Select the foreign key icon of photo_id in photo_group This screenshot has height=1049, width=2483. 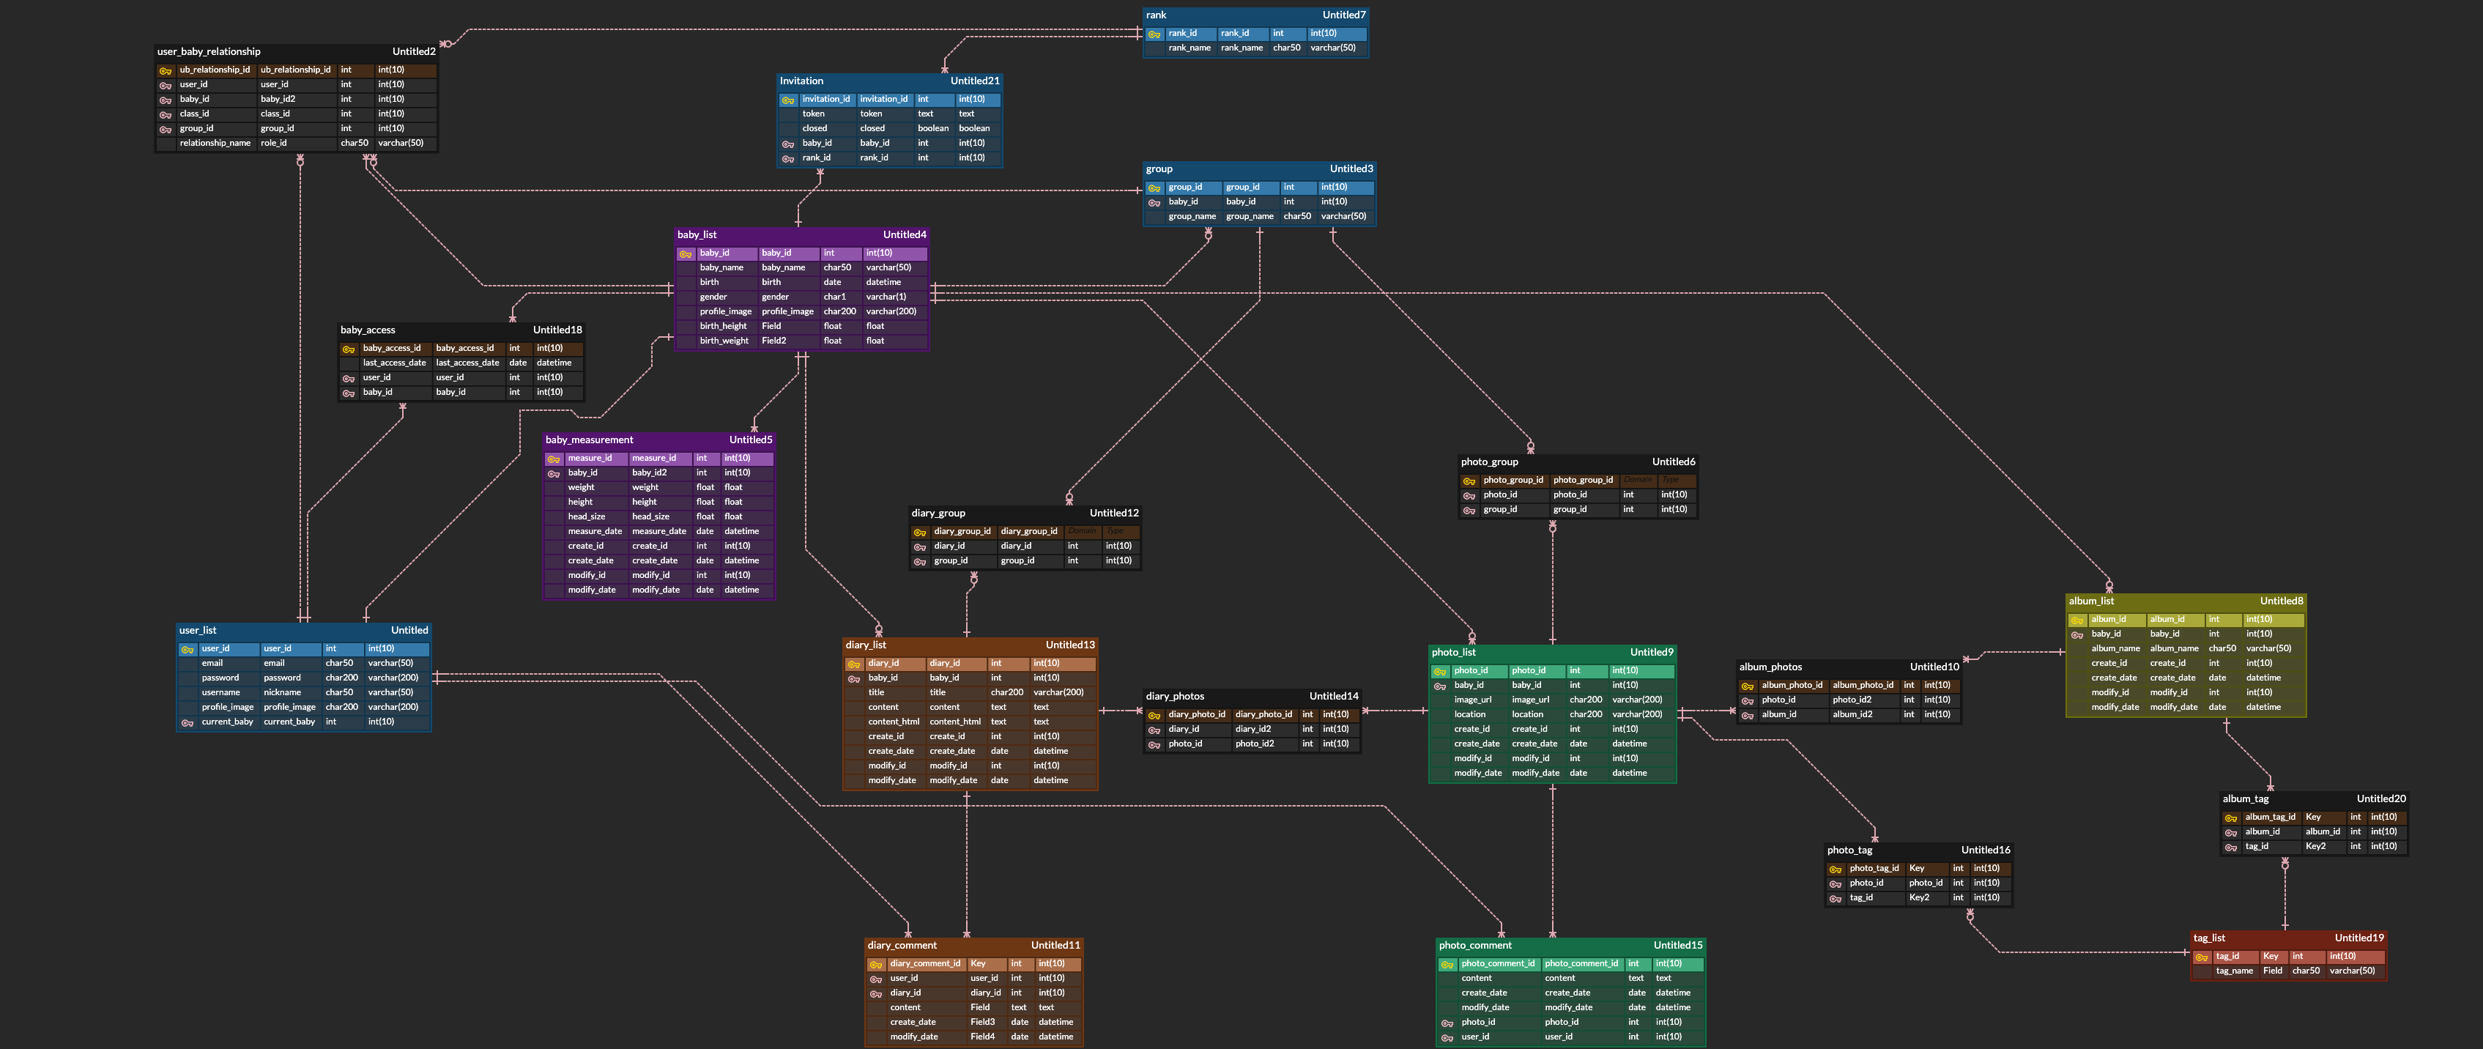point(1469,496)
